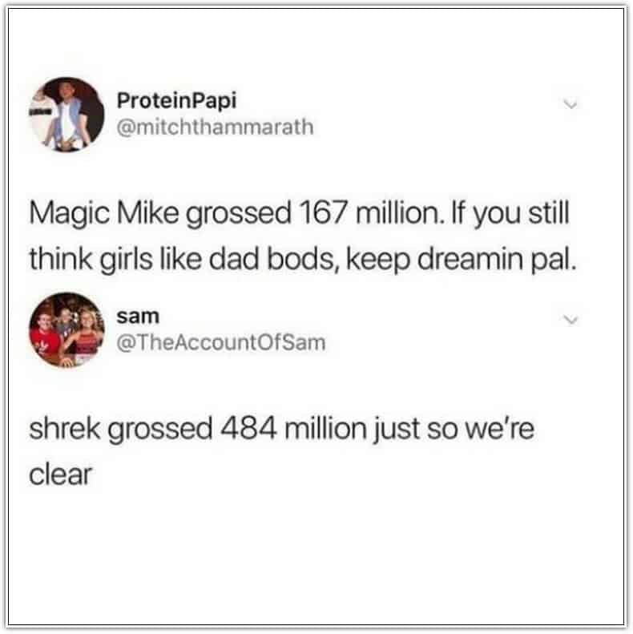Visit the @mitchthammarath handle
The height and width of the screenshot is (634, 633).
tap(215, 127)
